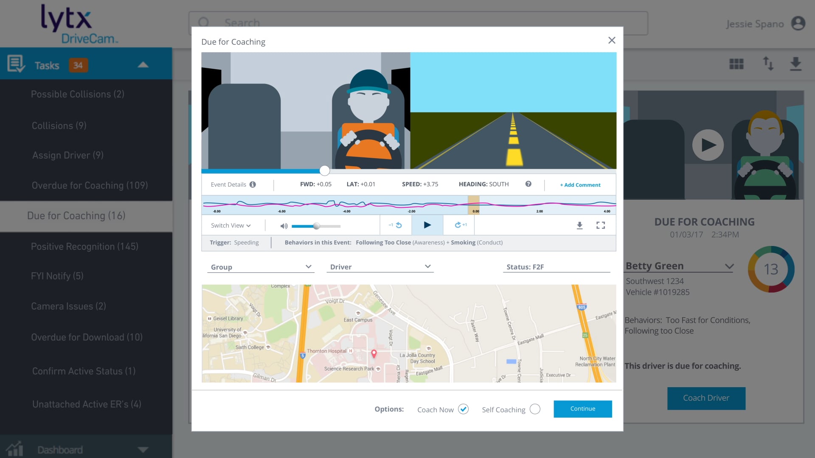Image resolution: width=815 pixels, height=458 pixels.
Task: Click the Continue button
Action: [x=582, y=409]
